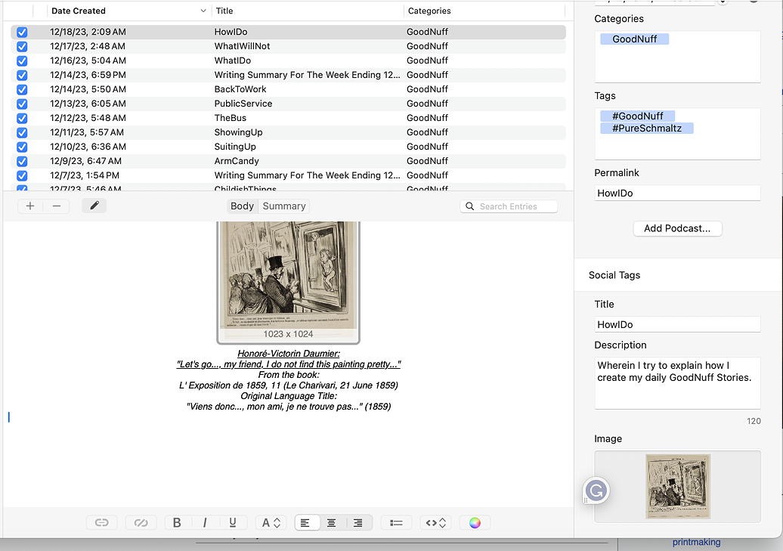This screenshot has height=551, width=783.
Task: Toggle checkbox for the SuitingUp entry
Action: (22, 147)
